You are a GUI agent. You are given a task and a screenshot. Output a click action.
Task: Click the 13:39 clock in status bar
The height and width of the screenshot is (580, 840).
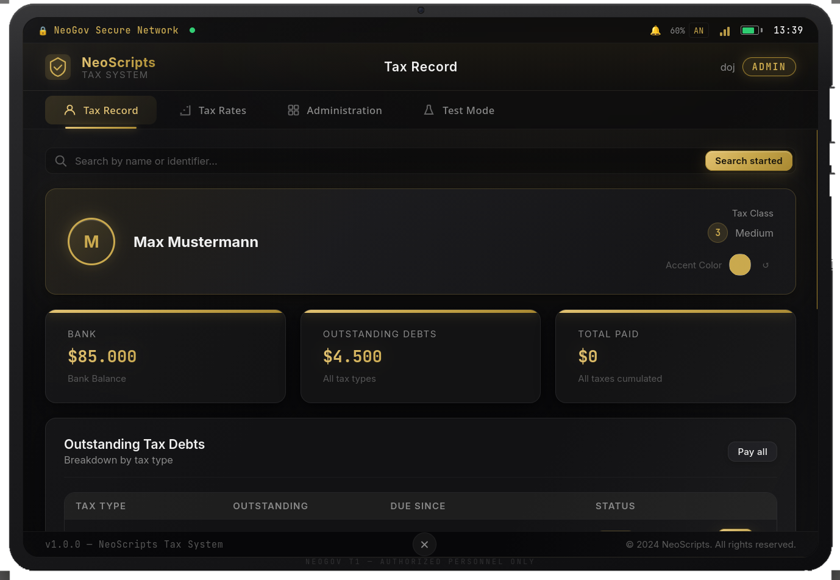tap(788, 30)
